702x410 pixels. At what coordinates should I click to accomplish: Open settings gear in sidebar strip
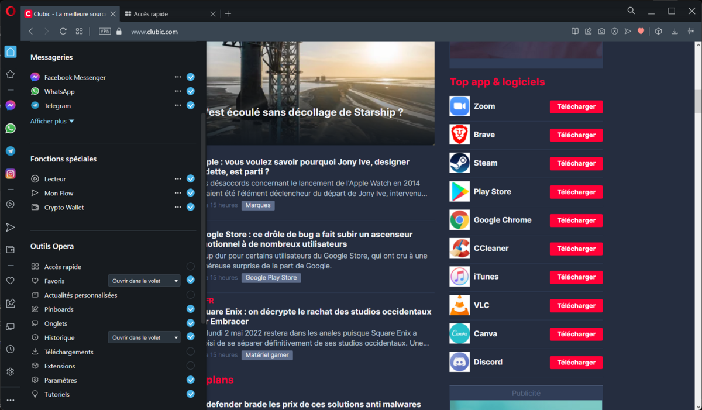click(10, 372)
